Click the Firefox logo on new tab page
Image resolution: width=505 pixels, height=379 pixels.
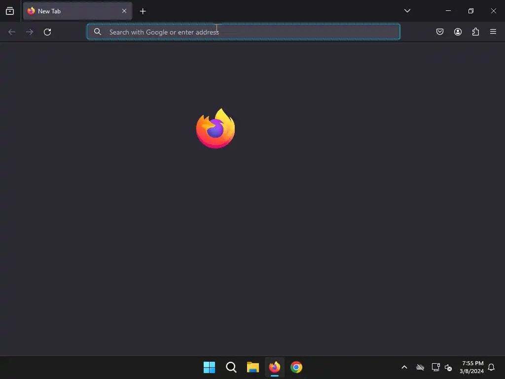216,128
